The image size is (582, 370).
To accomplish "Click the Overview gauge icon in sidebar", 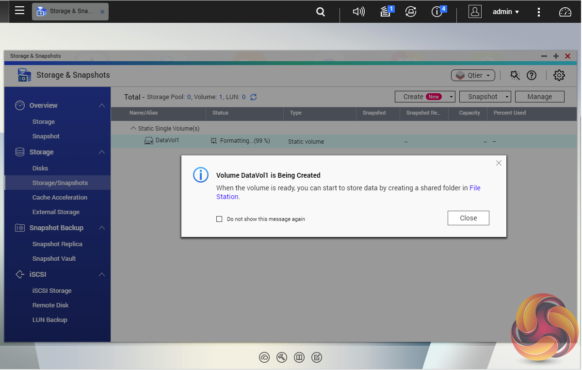I will 20,105.
